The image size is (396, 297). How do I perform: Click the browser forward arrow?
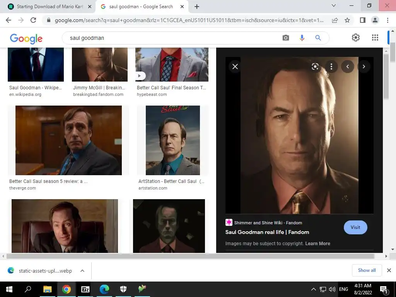click(21, 20)
